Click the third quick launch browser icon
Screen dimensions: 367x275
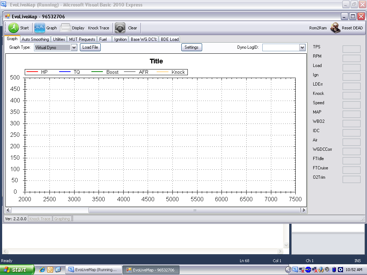coord(58,270)
